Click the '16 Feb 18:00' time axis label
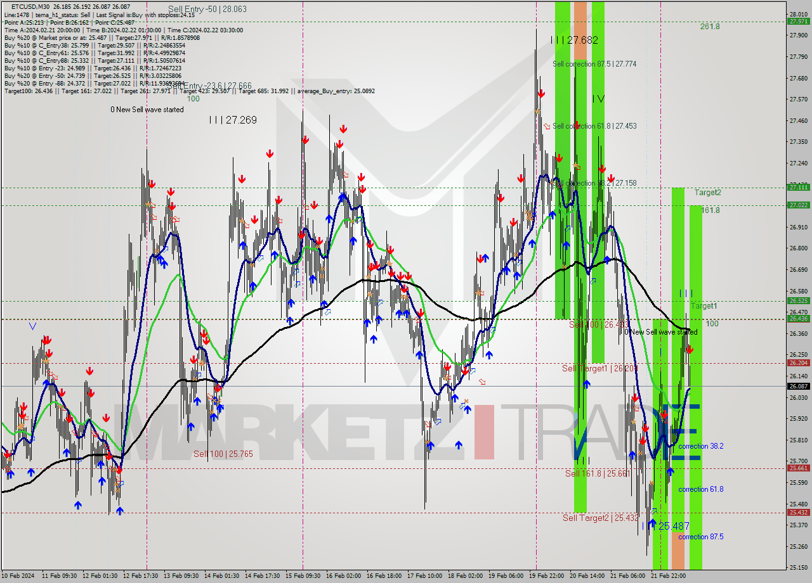This screenshot has height=583, width=812. coord(383,576)
